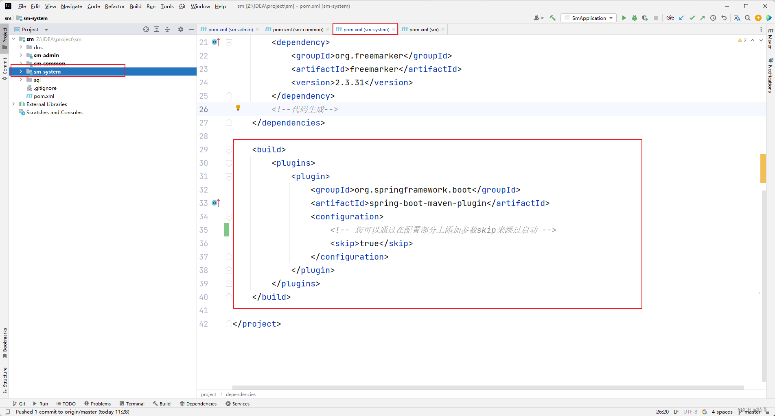Screen dimensions: 775x416
Task: Fold the configuration tag at line 34
Action: pos(229,217)
